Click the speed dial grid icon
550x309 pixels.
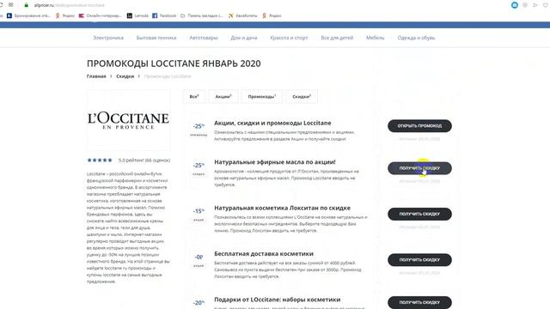pos(11,5)
